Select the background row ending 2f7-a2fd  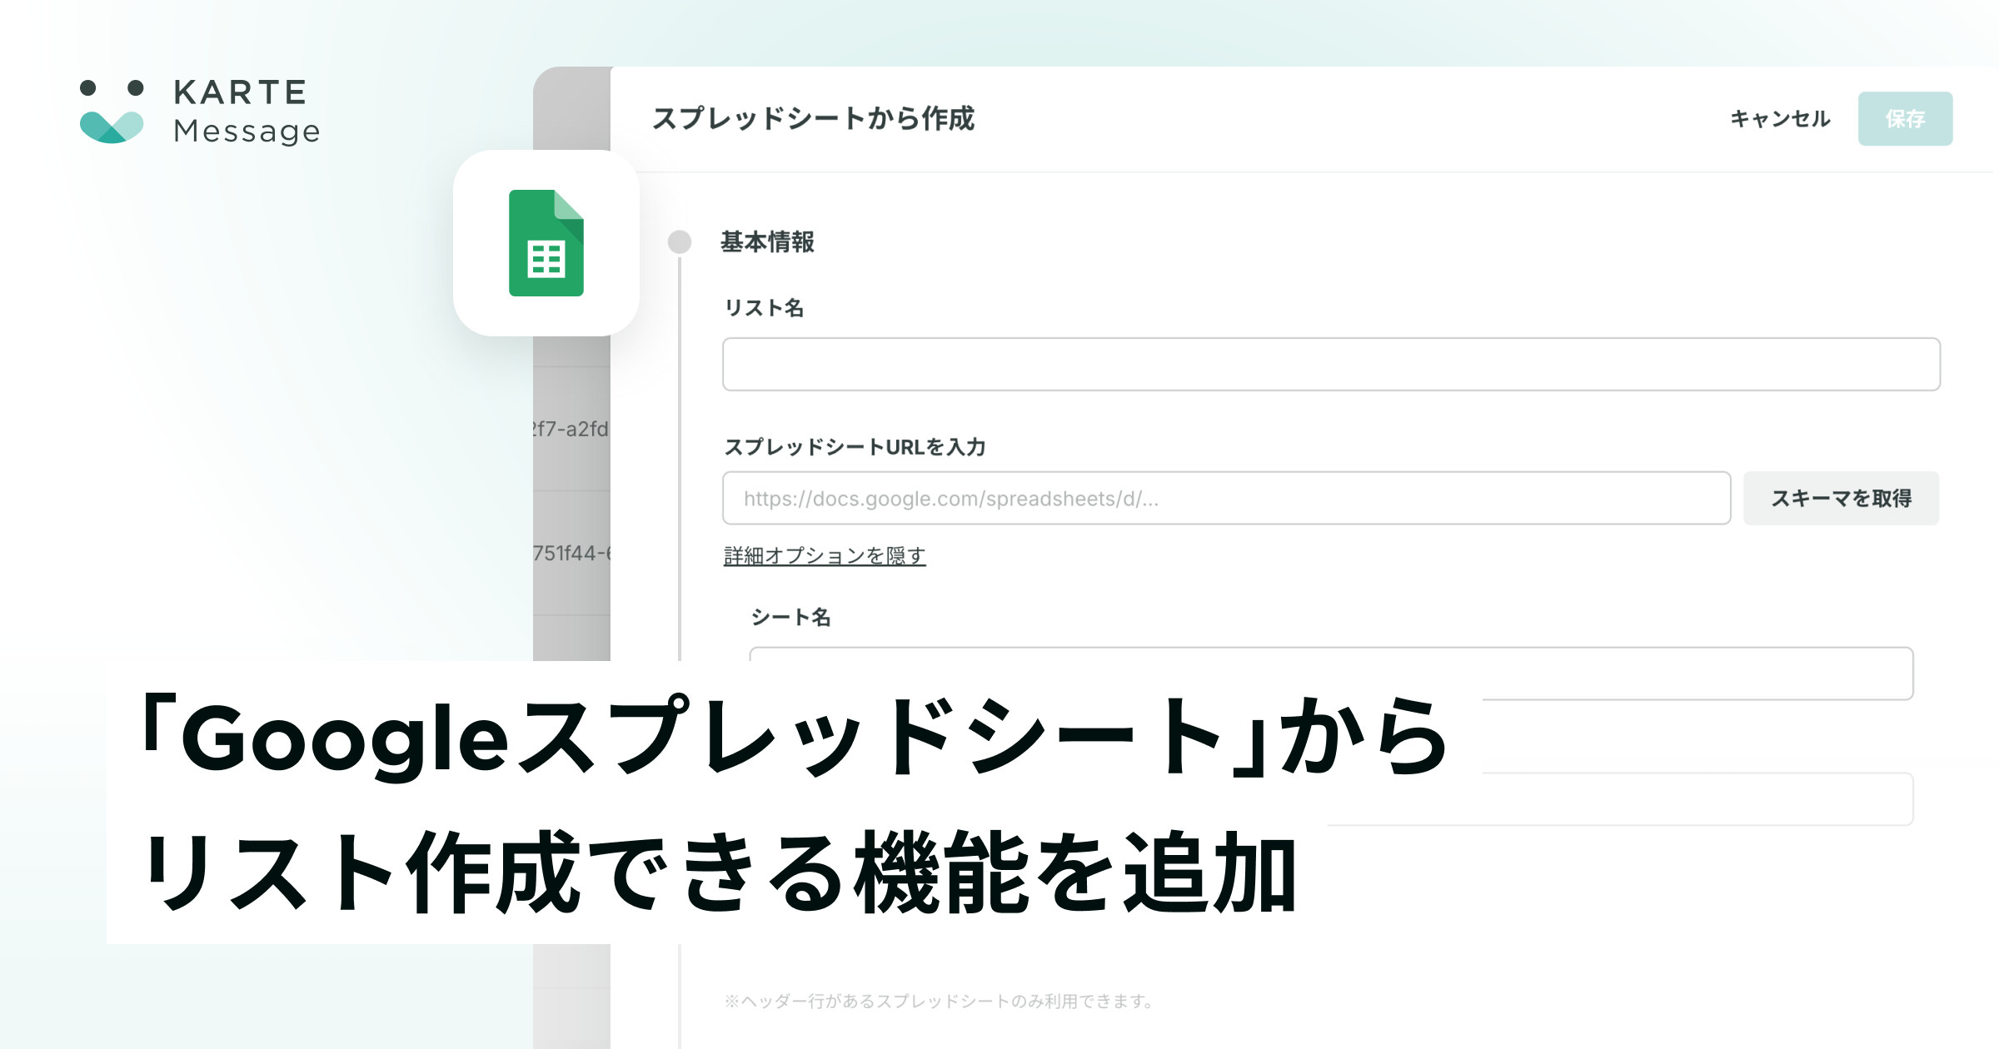[x=571, y=429]
